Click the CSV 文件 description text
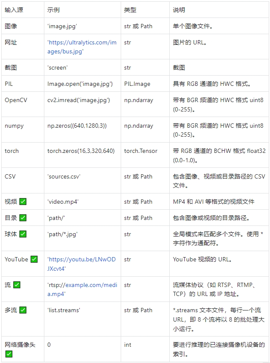Viewport: 270px width, 363px height. [x=219, y=181]
